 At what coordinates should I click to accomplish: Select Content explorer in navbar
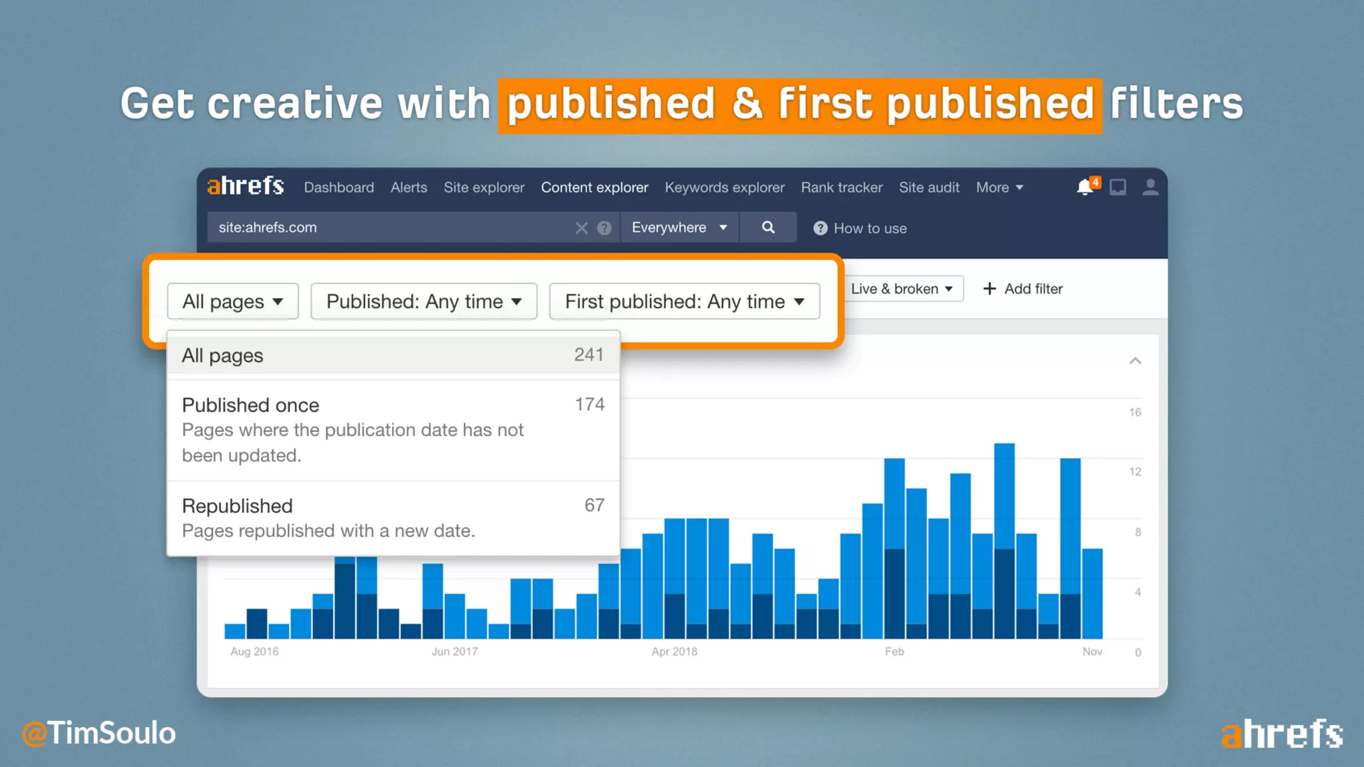[x=595, y=188]
